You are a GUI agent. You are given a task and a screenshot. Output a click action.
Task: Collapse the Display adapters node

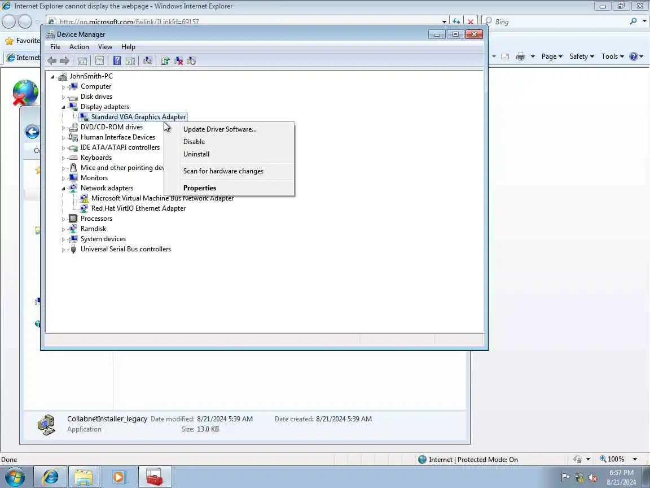pyautogui.click(x=63, y=107)
